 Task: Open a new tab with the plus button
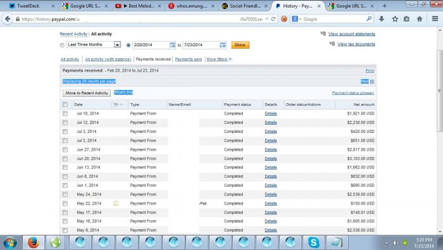pyautogui.click(x=384, y=6)
